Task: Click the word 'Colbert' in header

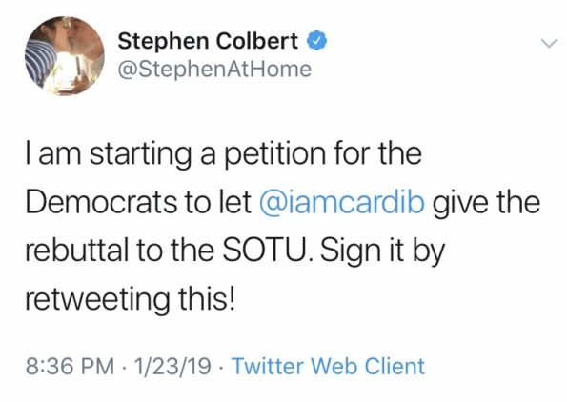Action: point(257,41)
